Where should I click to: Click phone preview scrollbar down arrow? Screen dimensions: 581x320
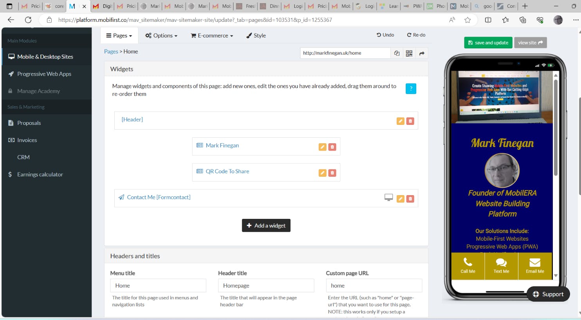click(556, 276)
